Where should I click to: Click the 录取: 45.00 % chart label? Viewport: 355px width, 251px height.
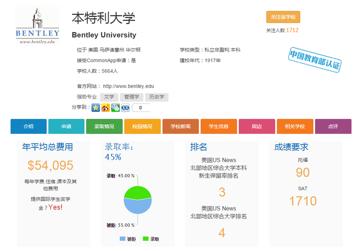pyautogui.click(x=120, y=176)
